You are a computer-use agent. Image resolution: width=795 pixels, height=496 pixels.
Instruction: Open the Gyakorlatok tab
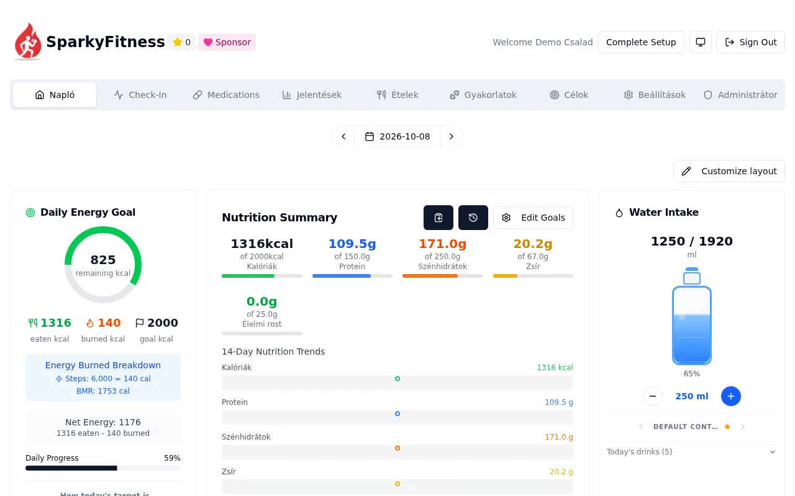[x=483, y=95]
